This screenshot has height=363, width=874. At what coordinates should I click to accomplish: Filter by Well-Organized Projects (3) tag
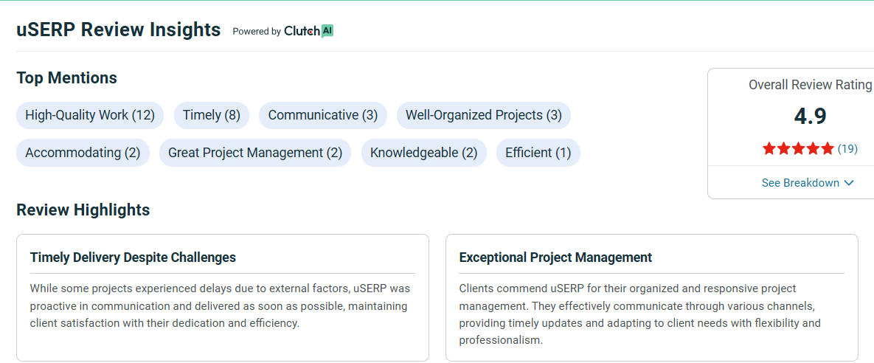[484, 115]
